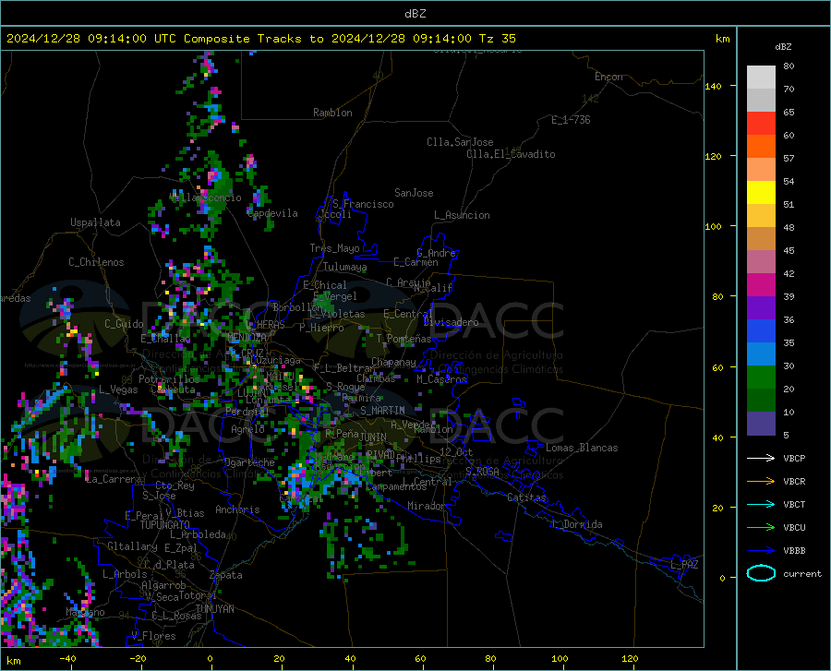831x671 pixels.
Task: Click the 'Catitas' map label
Action: (x=526, y=497)
